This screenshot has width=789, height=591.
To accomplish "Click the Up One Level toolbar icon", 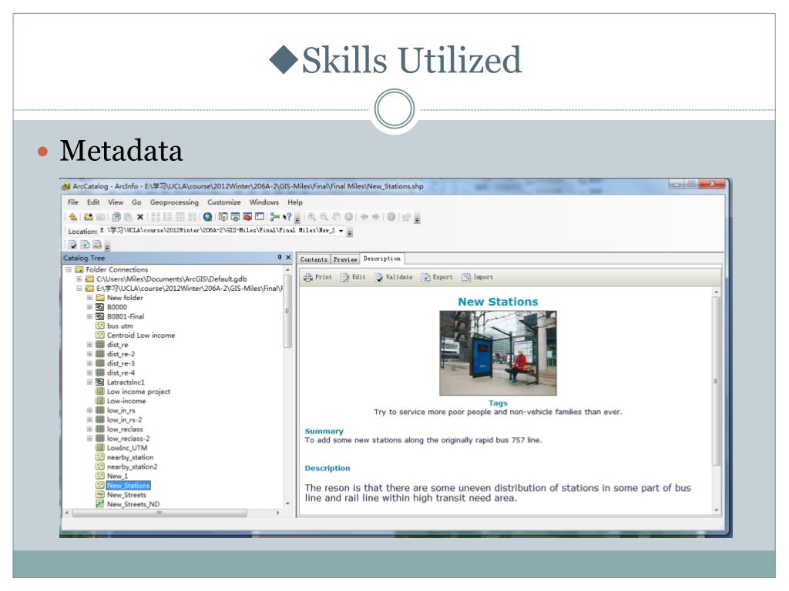I will (x=74, y=218).
